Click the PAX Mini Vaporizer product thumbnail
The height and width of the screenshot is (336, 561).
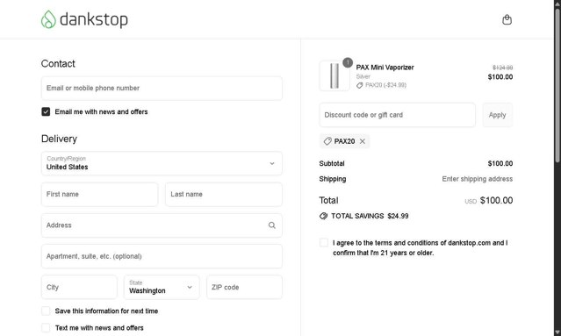334,75
